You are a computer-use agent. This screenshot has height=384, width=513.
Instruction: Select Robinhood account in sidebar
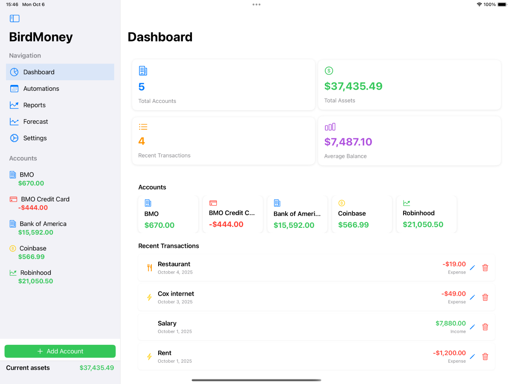tap(35, 276)
